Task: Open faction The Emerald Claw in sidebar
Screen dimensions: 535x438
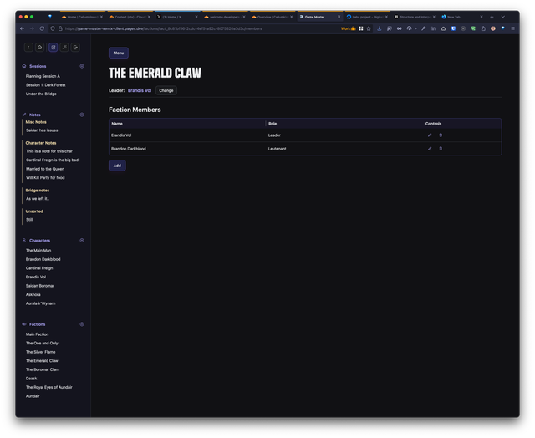Action: tap(42, 361)
